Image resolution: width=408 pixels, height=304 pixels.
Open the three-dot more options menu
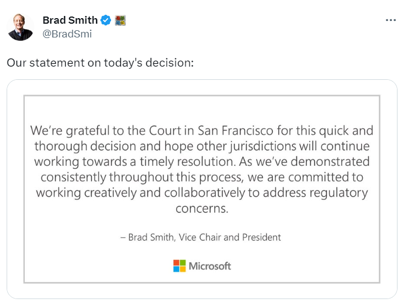tap(390, 20)
